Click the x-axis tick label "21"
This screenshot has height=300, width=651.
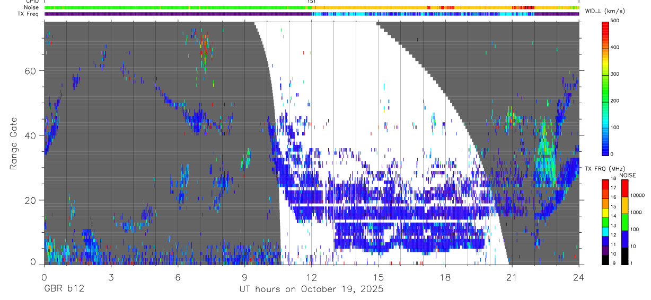(512, 277)
